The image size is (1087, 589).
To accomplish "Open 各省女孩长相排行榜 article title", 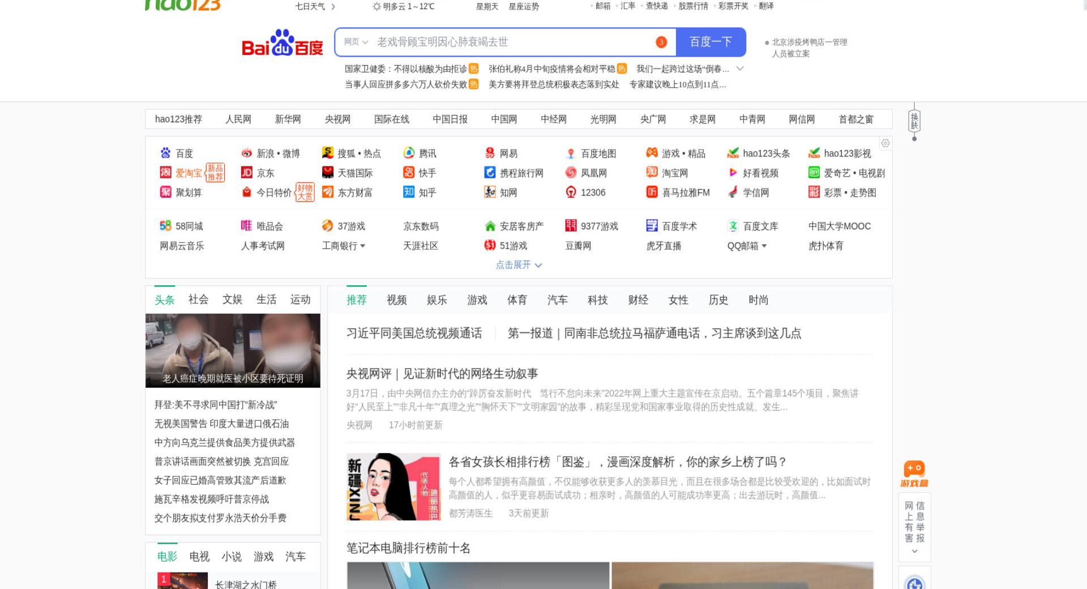I will (617, 462).
